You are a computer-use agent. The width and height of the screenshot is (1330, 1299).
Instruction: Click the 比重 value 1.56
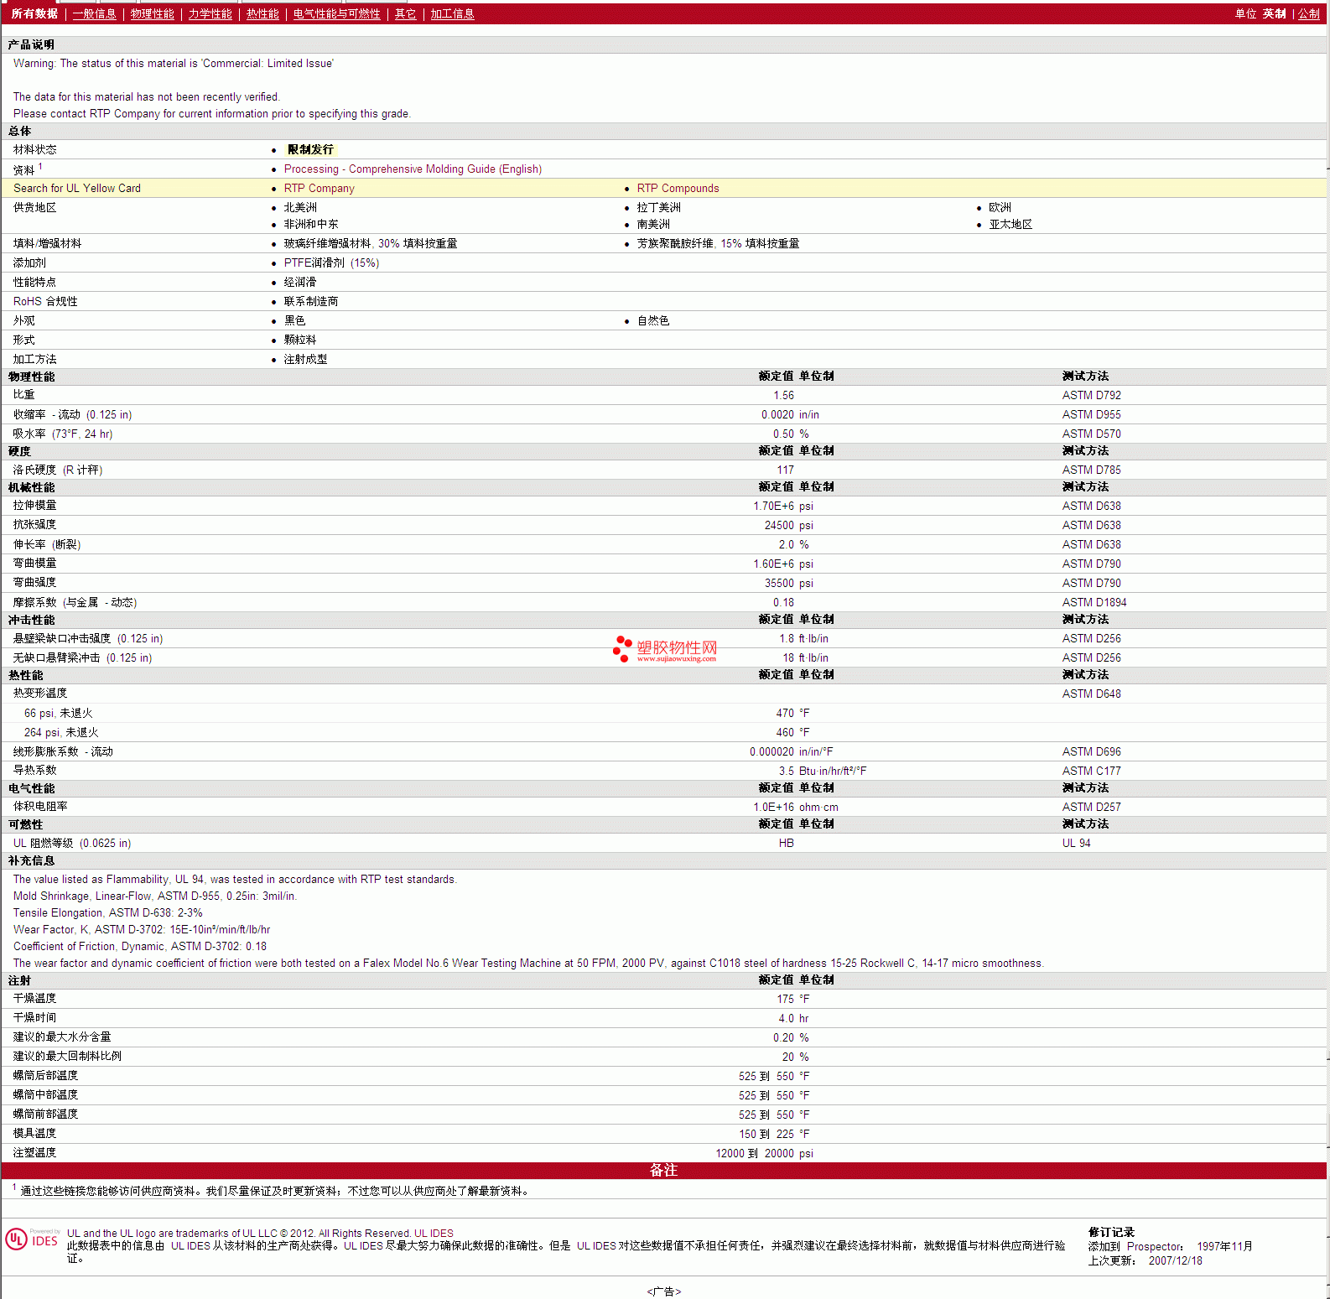[x=783, y=395]
